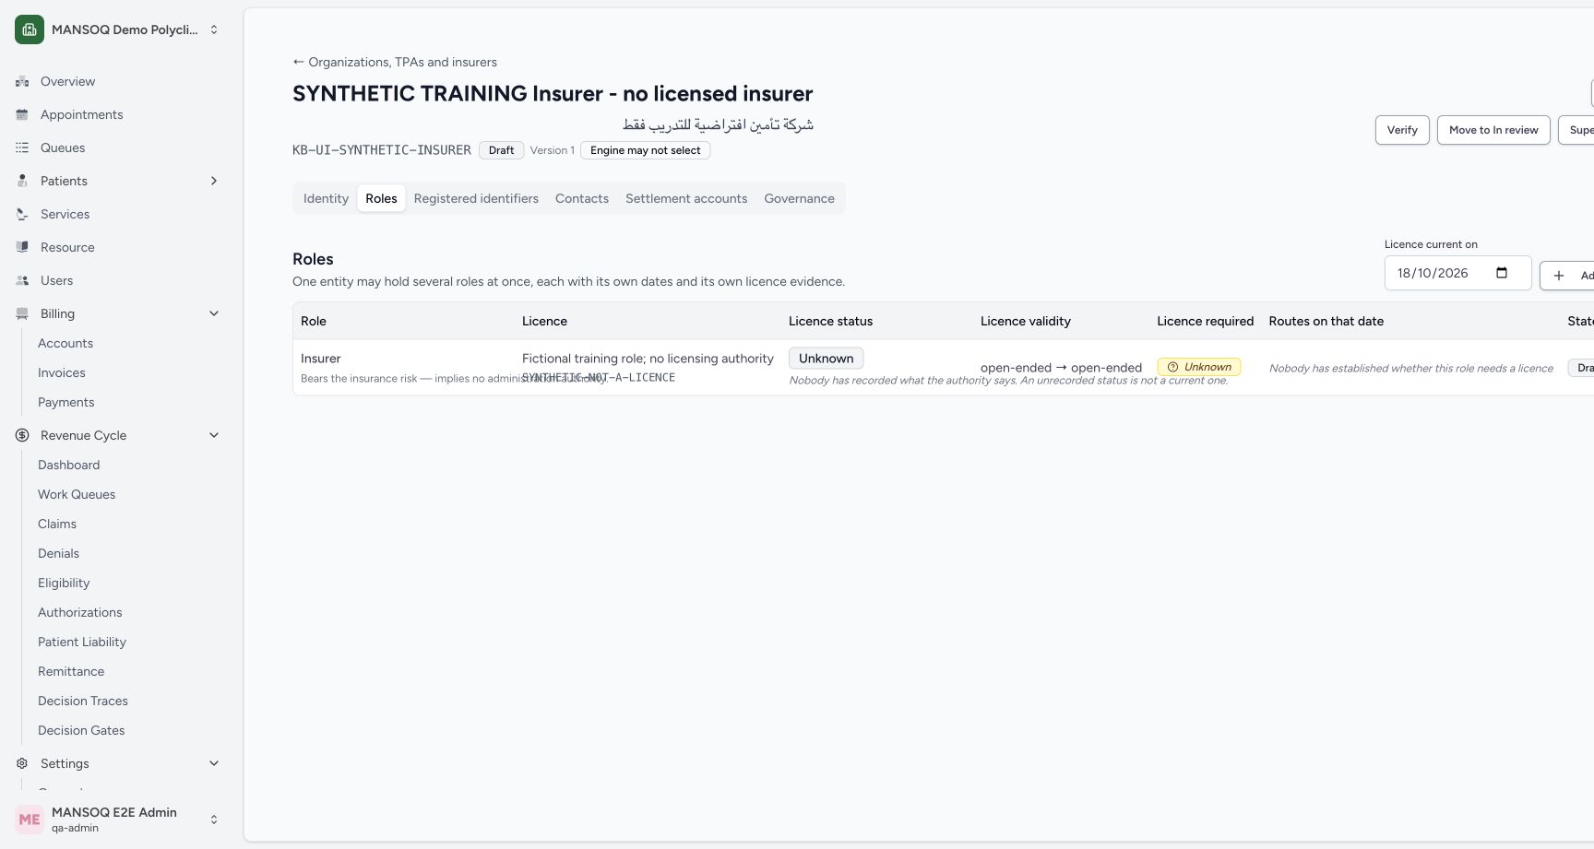Switch to the Identity tab

(x=326, y=199)
